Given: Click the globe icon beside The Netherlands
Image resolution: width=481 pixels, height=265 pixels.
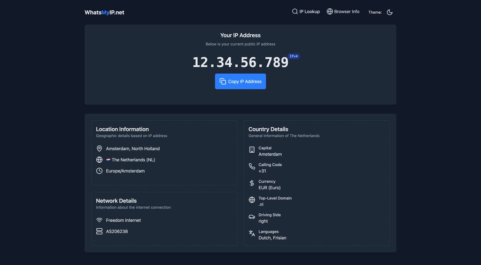Looking at the screenshot, I should [x=99, y=160].
